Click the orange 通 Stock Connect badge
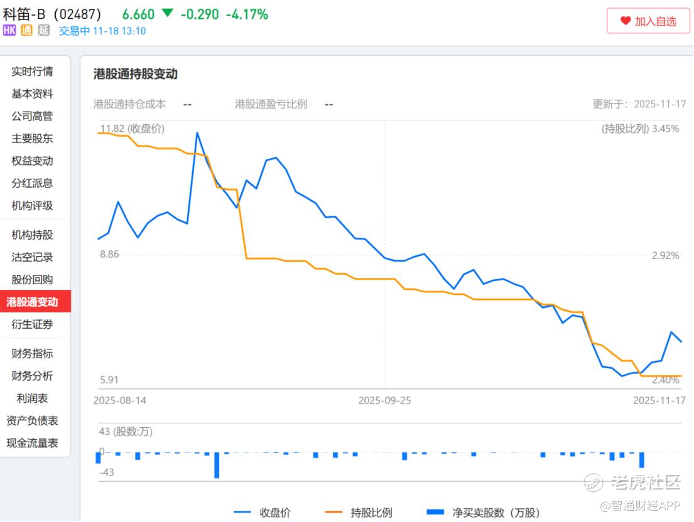Viewport: 694px width, 522px height. click(x=26, y=30)
